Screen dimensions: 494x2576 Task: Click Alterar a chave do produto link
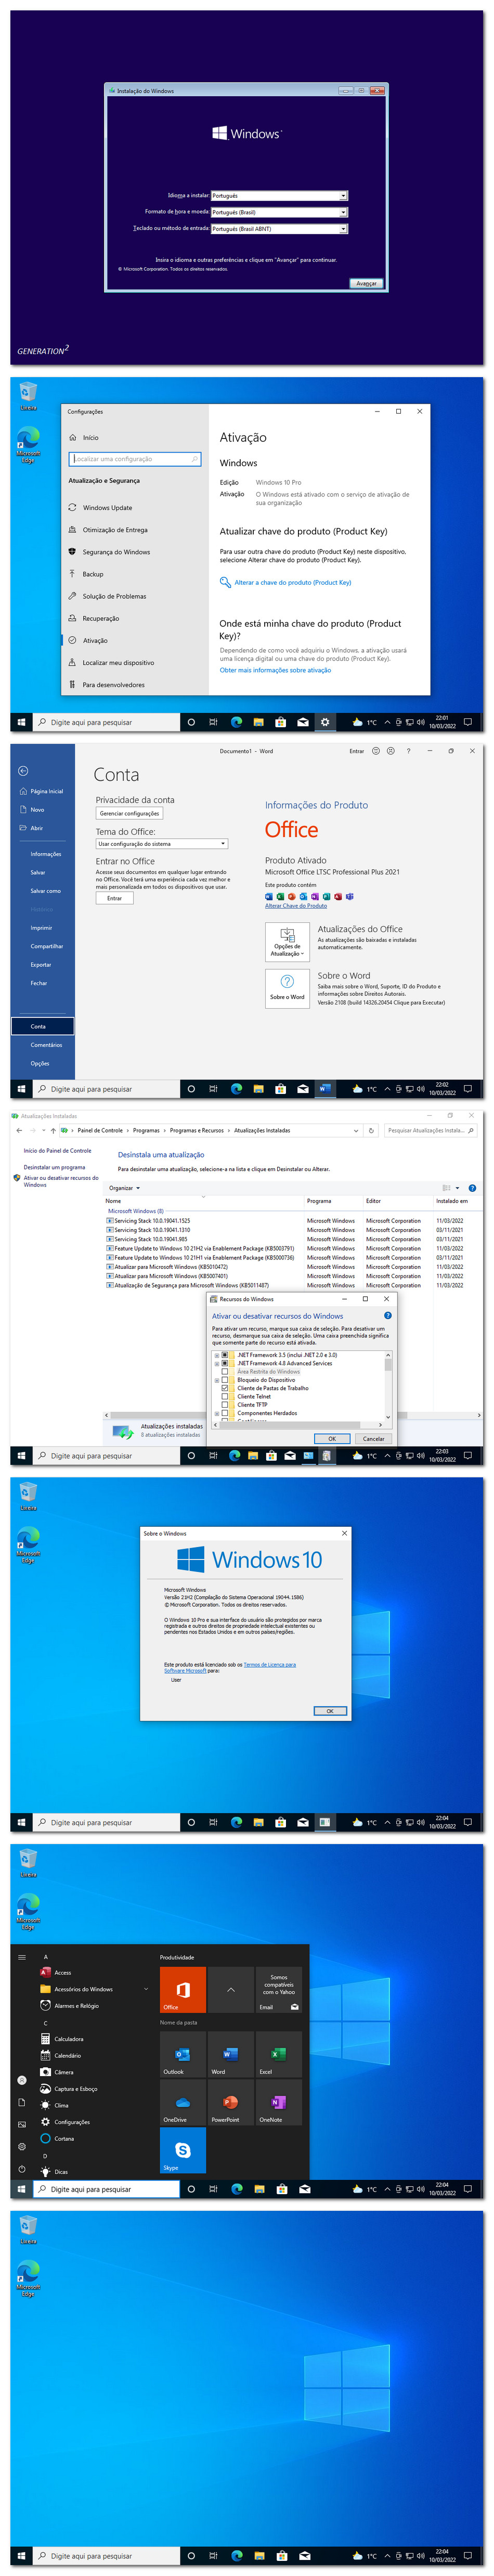click(292, 582)
